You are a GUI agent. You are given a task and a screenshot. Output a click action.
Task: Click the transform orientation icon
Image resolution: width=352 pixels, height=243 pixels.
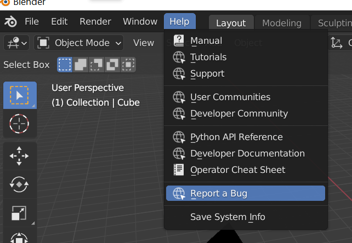tap(337, 43)
